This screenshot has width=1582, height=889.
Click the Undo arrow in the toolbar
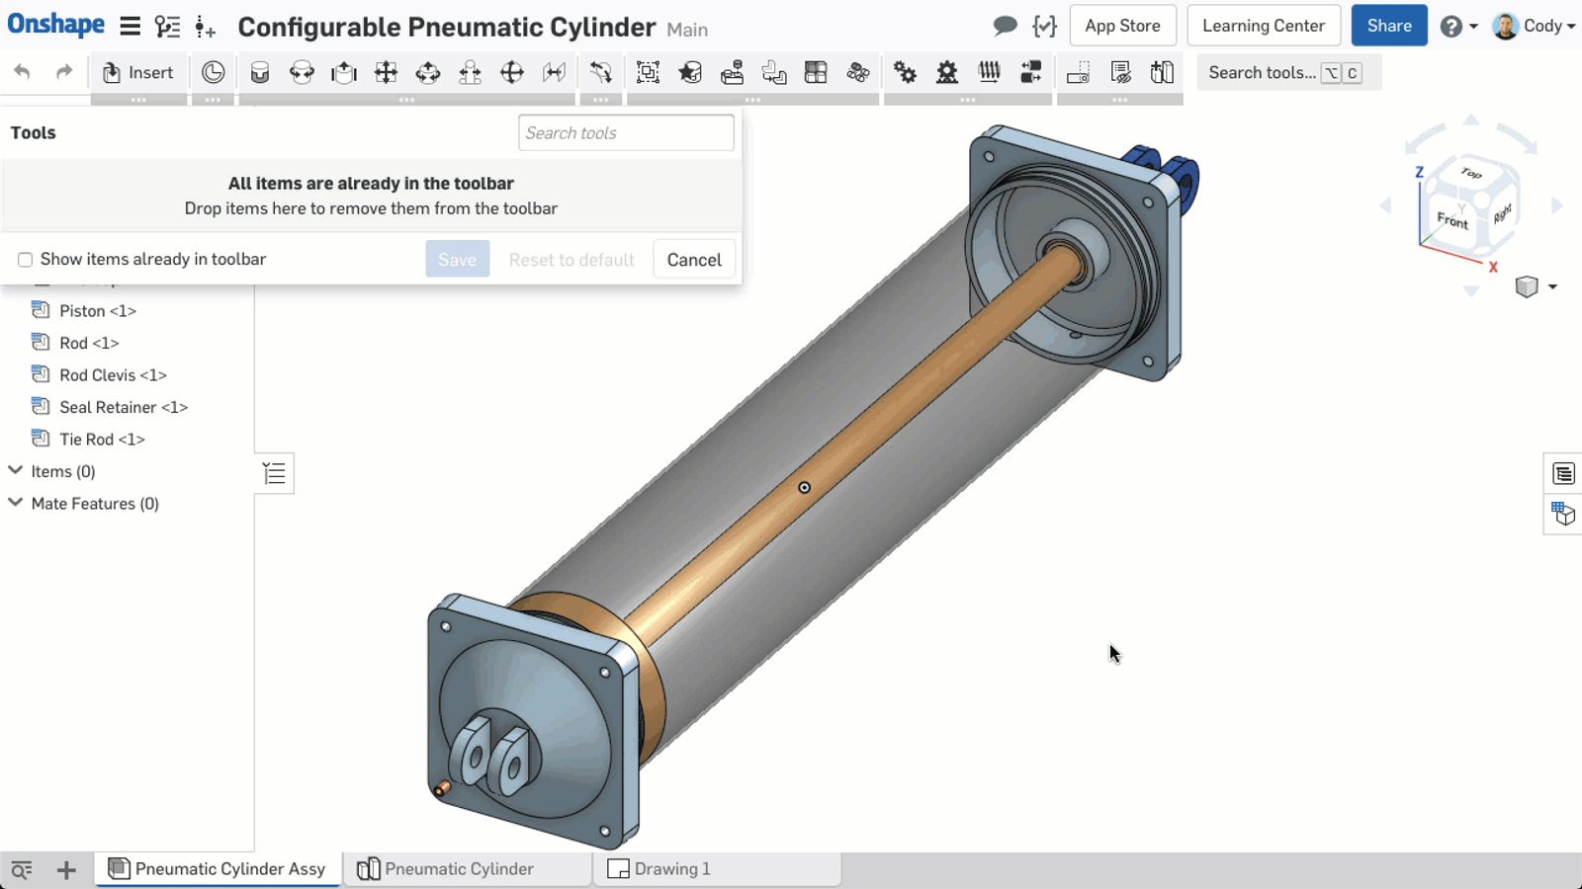coord(22,72)
